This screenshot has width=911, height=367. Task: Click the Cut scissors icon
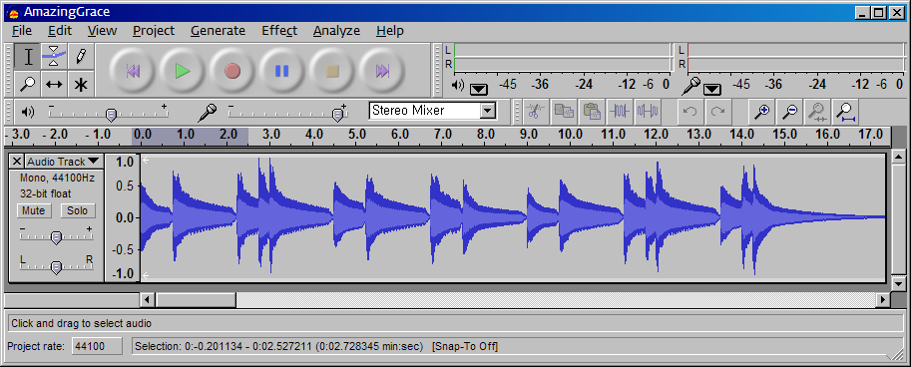(536, 112)
